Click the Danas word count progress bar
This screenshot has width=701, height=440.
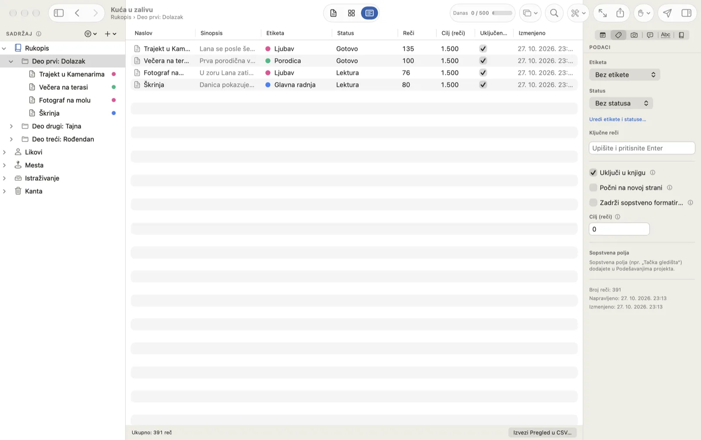[x=502, y=13]
